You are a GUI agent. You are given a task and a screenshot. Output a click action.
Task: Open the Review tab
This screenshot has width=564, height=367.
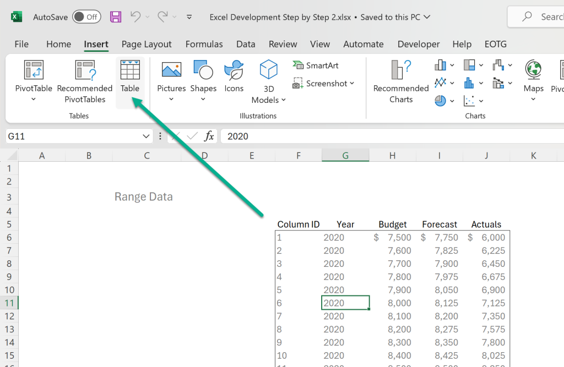283,44
